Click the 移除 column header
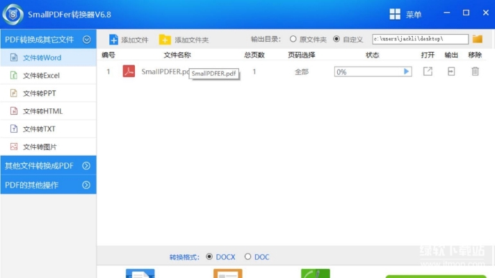This screenshot has width=495, height=278. pos(475,55)
